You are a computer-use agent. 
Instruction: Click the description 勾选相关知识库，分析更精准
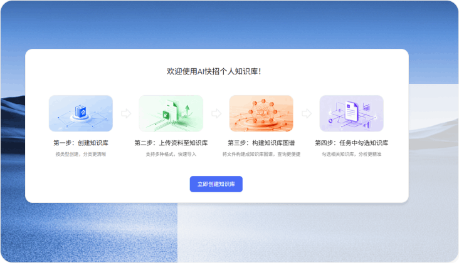352,154
